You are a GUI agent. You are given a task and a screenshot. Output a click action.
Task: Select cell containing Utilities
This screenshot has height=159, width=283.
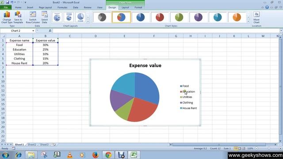(x=19, y=54)
